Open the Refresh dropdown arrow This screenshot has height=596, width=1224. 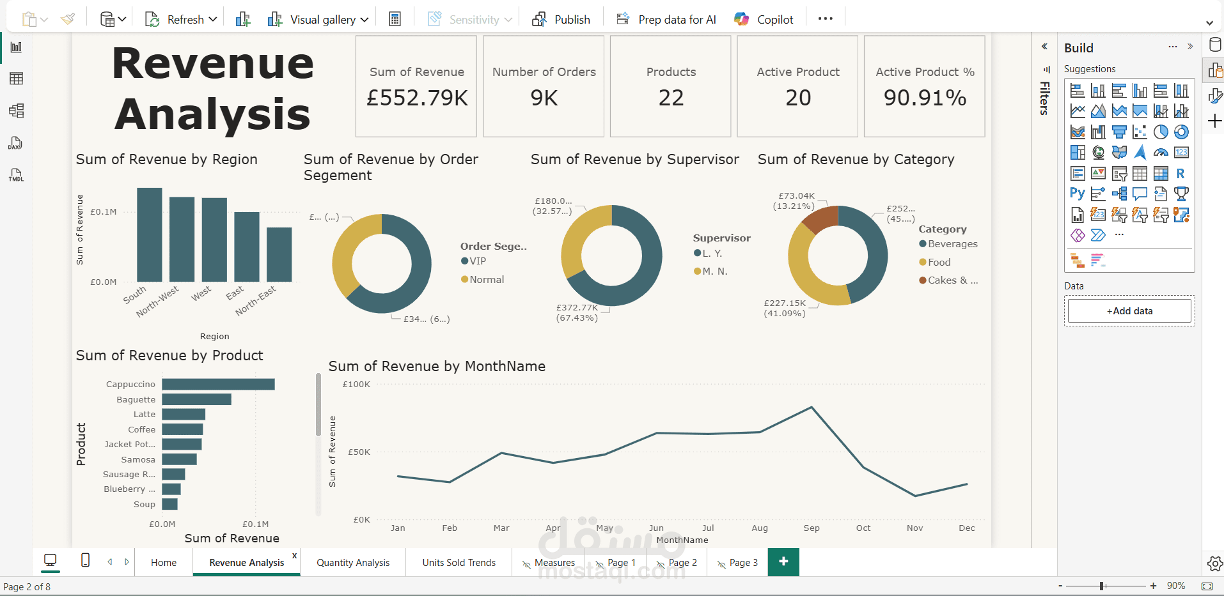pyautogui.click(x=214, y=19)
